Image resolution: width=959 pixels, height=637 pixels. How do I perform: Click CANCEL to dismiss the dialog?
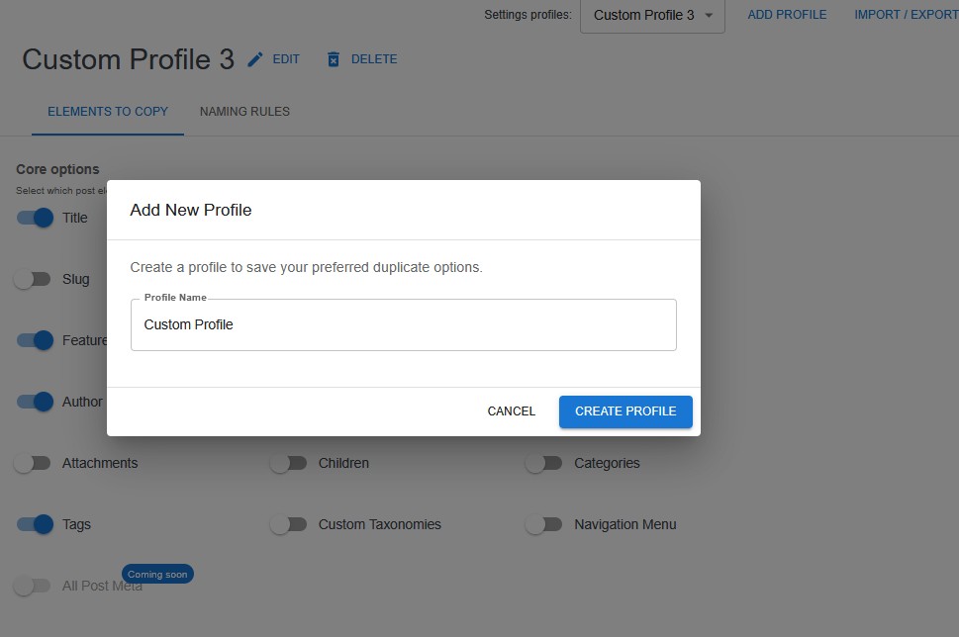511,410
